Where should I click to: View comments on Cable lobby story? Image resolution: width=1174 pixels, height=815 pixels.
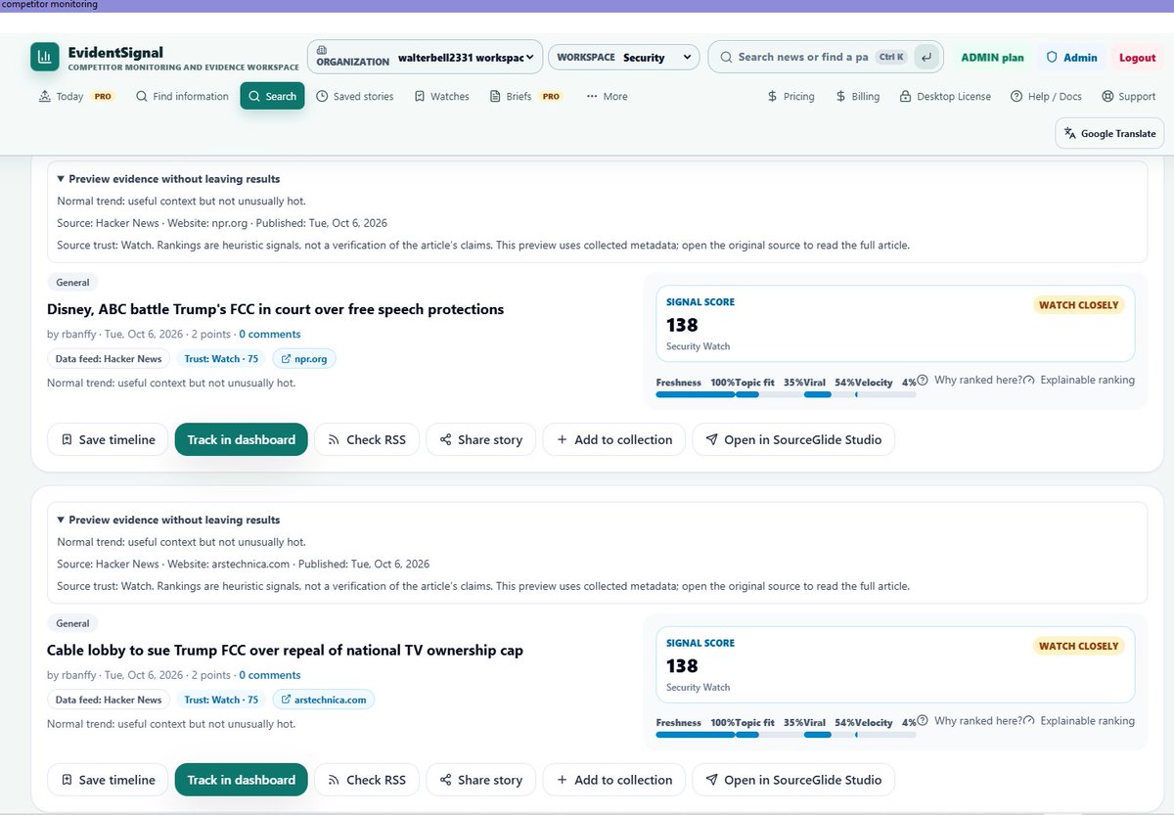click(x=270, y=675)
